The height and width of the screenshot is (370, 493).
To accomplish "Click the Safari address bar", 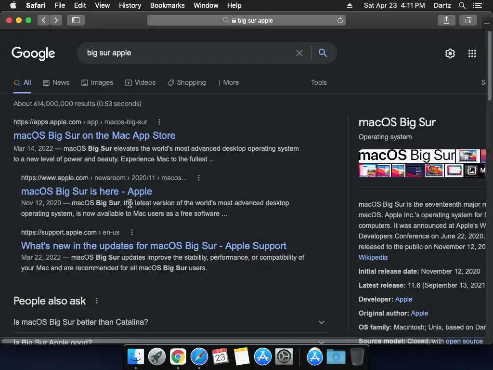I will (x=246, y=20).
